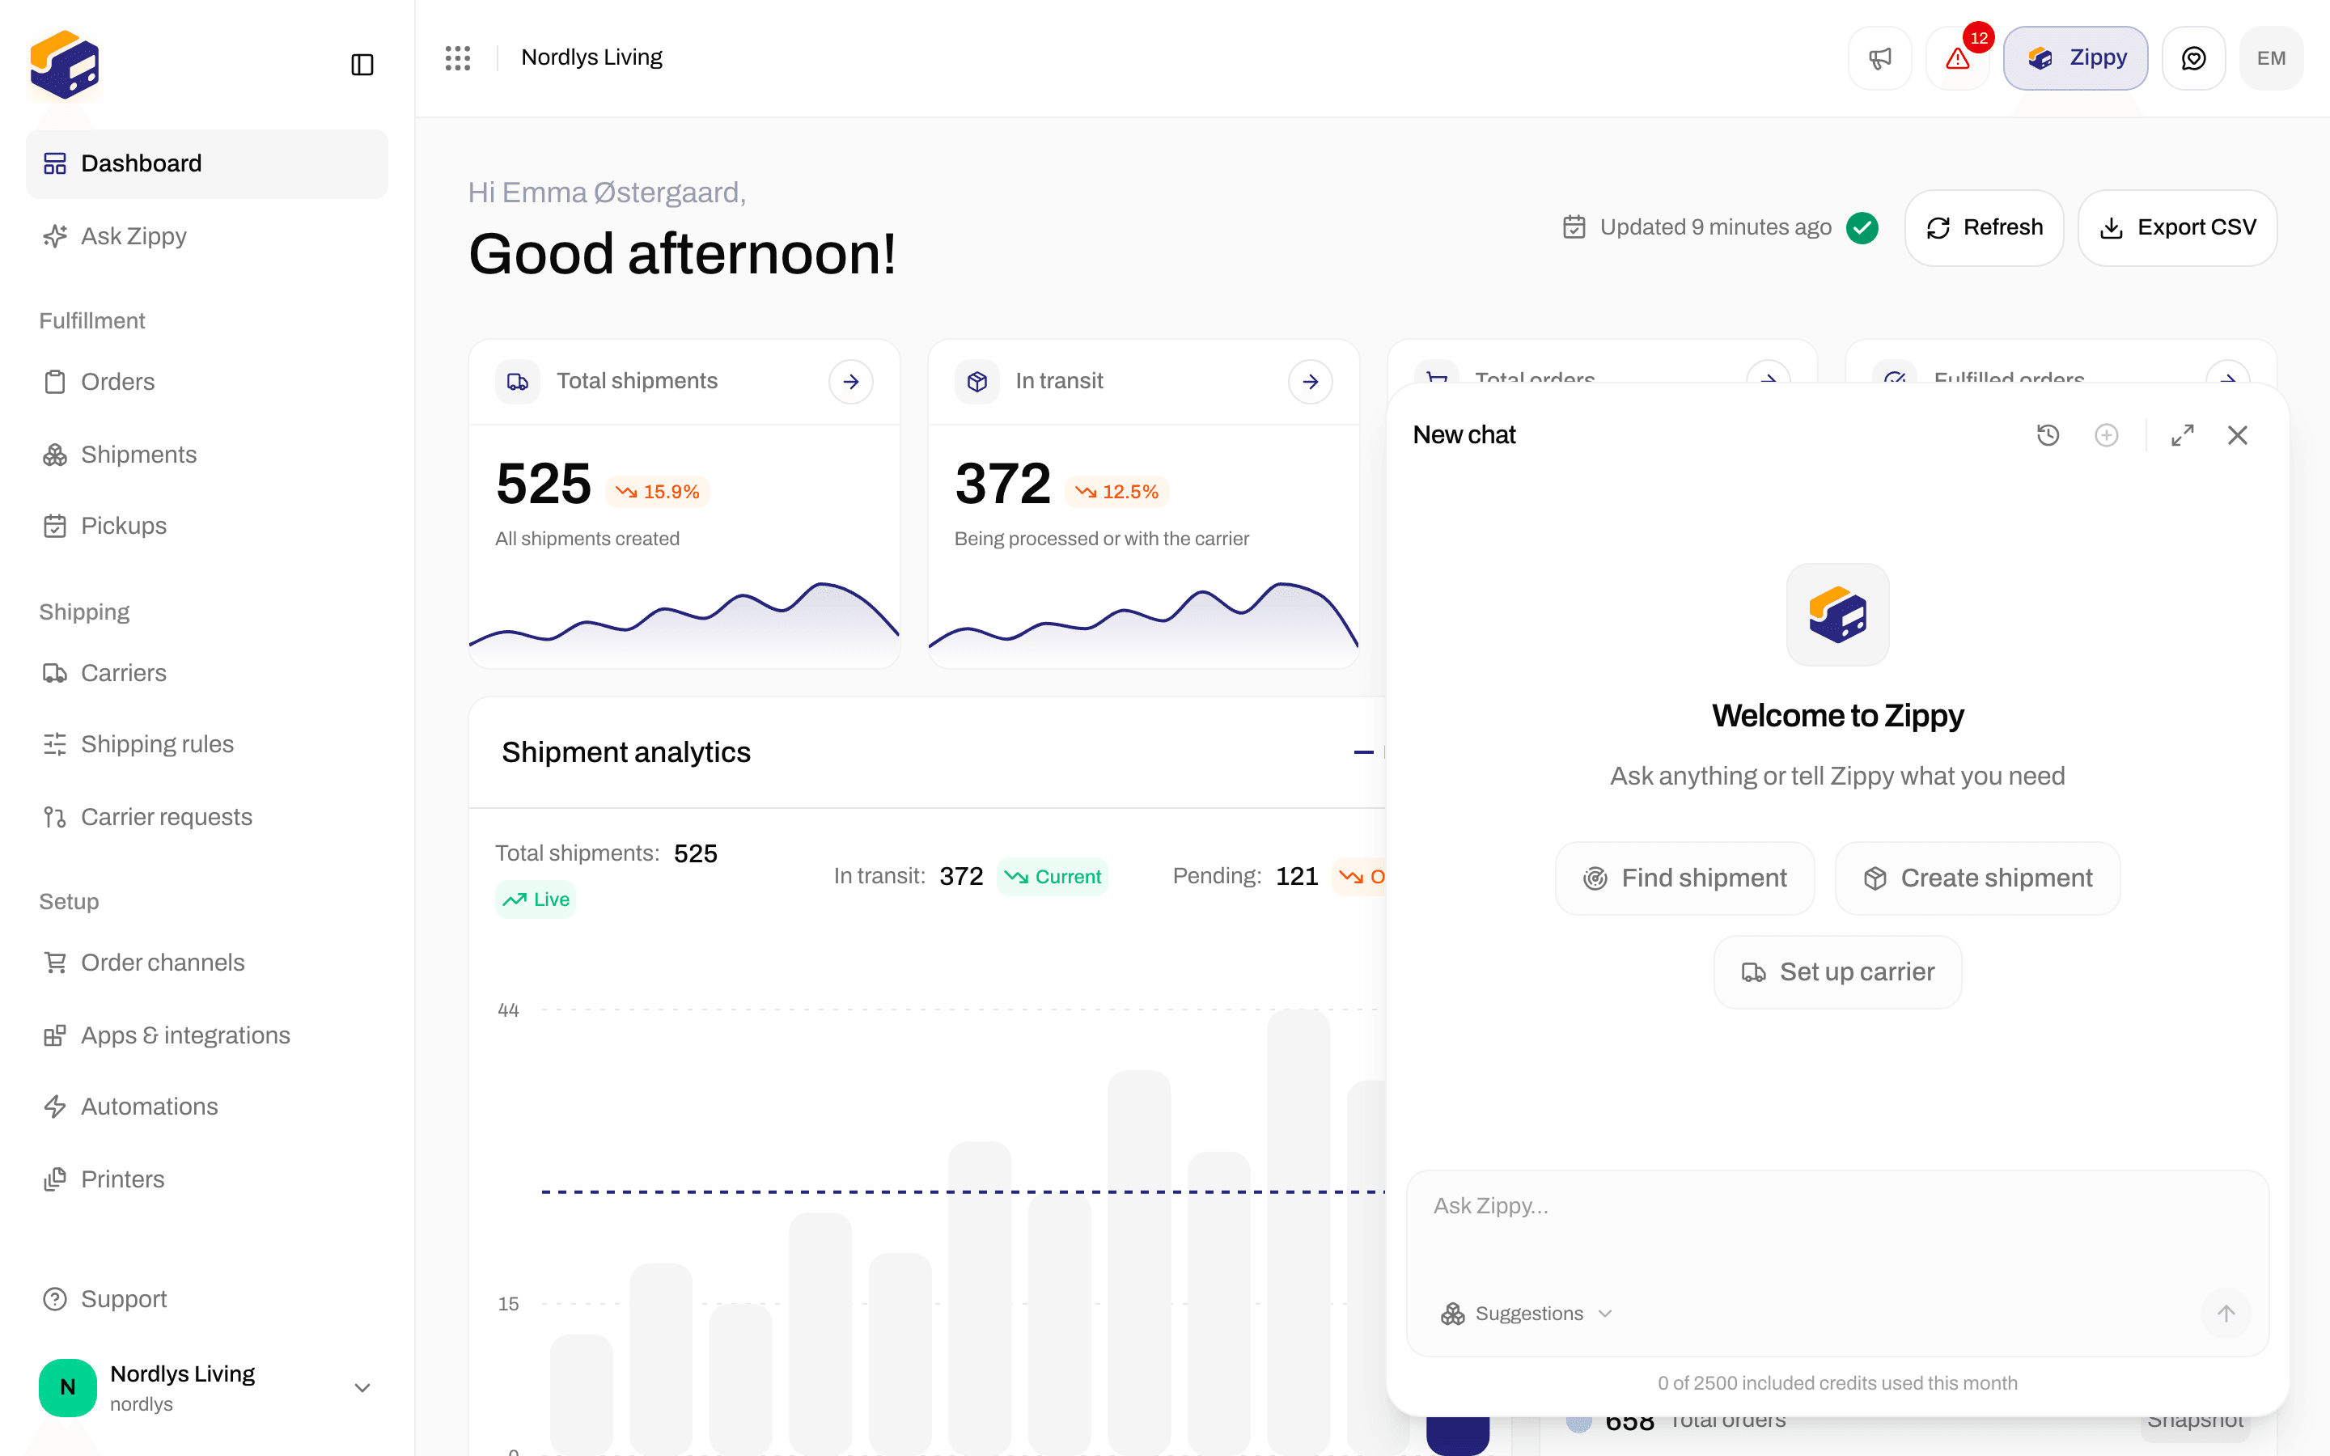Image resolution: width=2330 pixels, height=1456 pixels.
Task: Open chat history in Zippy panel
Action: (x=2048, y=435)
